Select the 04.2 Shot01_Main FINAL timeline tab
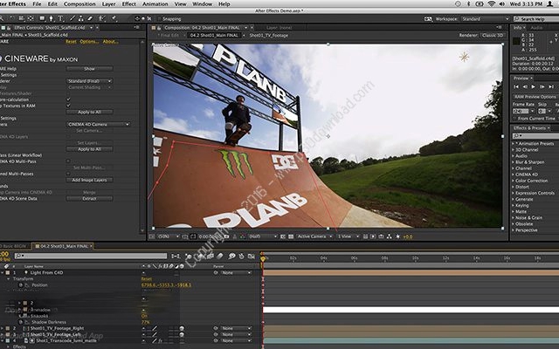This screenshot has height=349, width=559. (63, 246)
